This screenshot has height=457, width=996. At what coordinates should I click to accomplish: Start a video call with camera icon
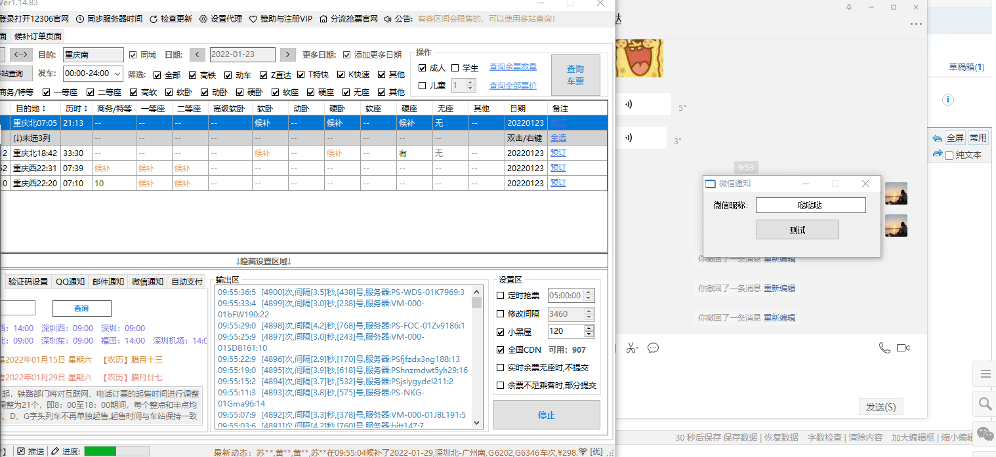click(x=903, y=348)
